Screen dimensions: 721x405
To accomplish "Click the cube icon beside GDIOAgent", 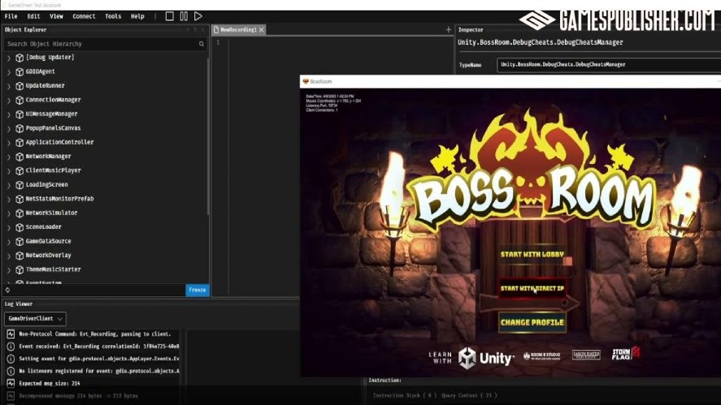I will (20, 72).
